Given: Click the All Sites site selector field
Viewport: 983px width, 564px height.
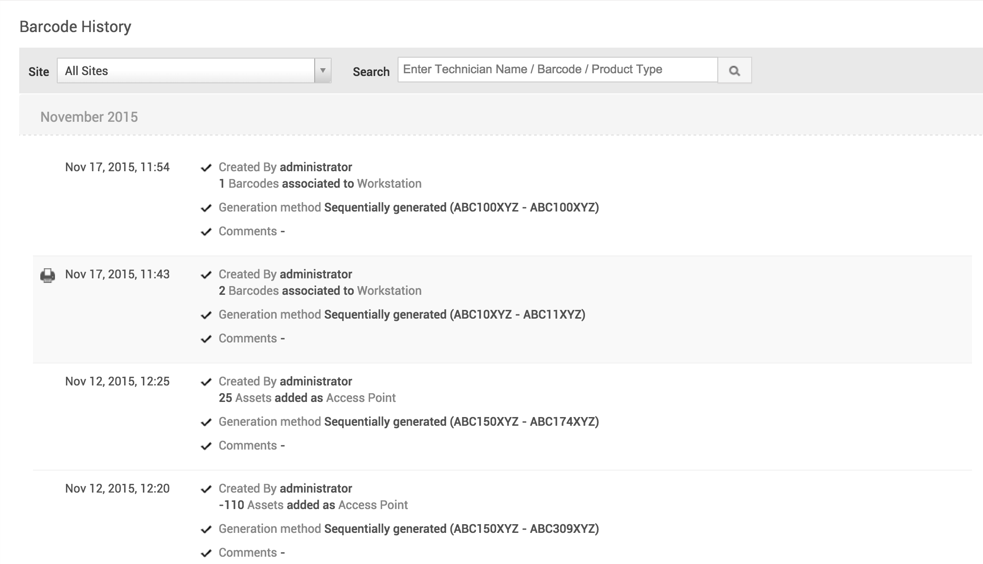Looking at the screenshot, I should click(186, 70).
